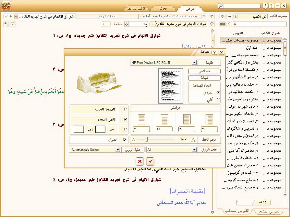Expand the Automatically Select paper tray dropdown
Screen dimensions: 290x217
tap(117, 150)
